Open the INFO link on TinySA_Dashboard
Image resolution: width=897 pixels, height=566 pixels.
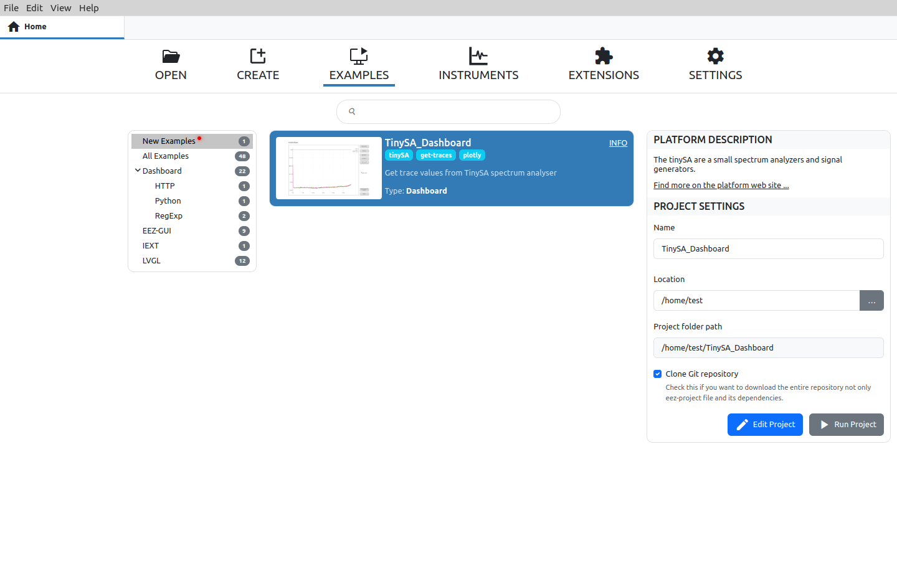618,143
